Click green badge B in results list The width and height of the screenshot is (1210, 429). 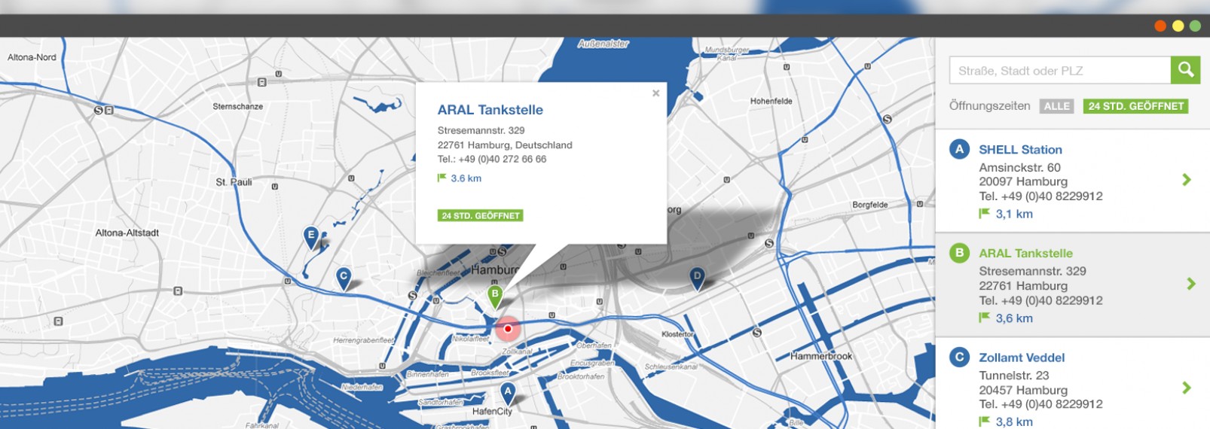[x=959, y=253]
